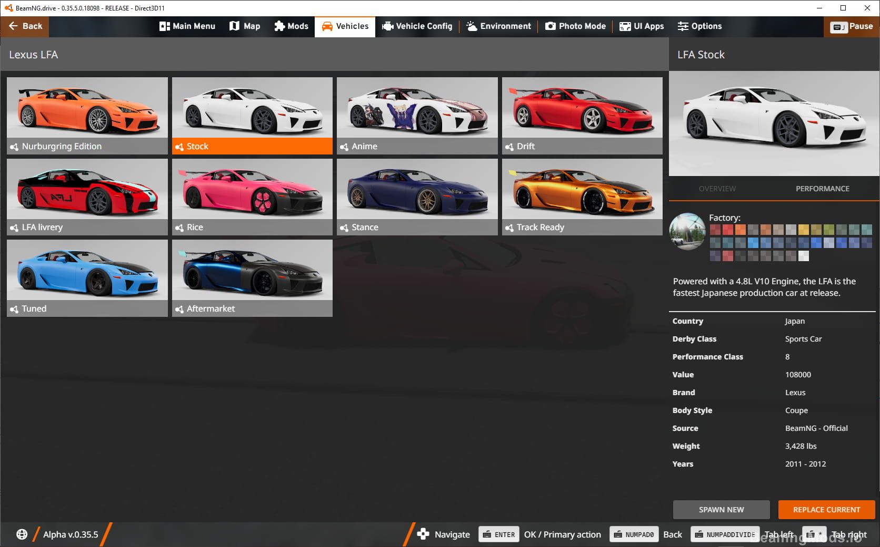Click the Years value 2011 - 2012
Screen dimensions: 880x547
(x=805, y=464)
